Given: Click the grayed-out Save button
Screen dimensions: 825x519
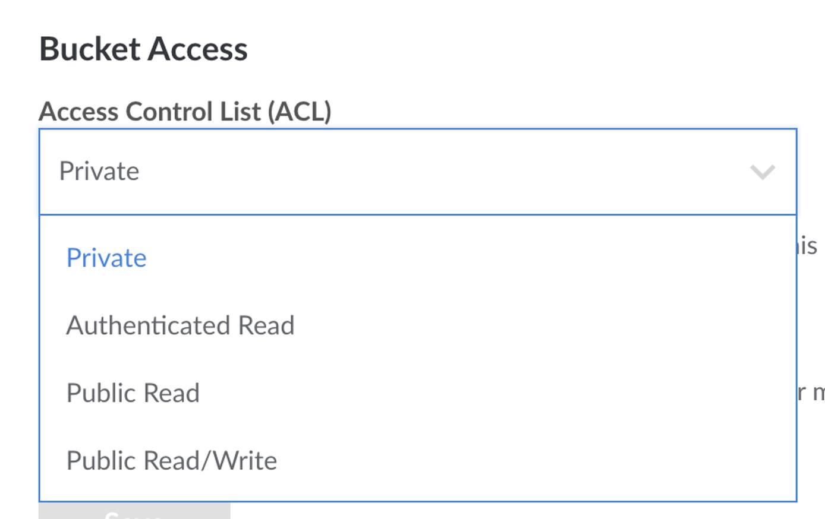Looking at the screenshot, I should click(136, 514).
